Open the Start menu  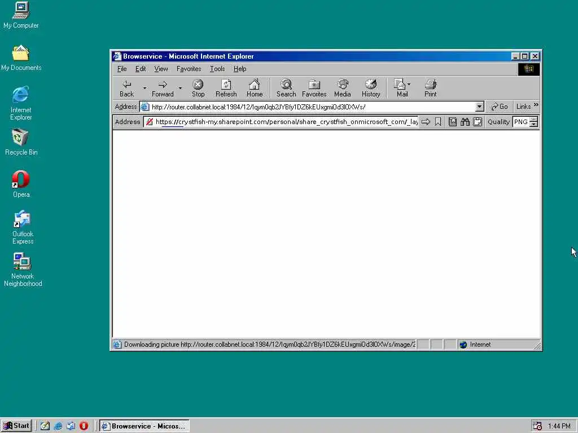(x=16, y=426)
